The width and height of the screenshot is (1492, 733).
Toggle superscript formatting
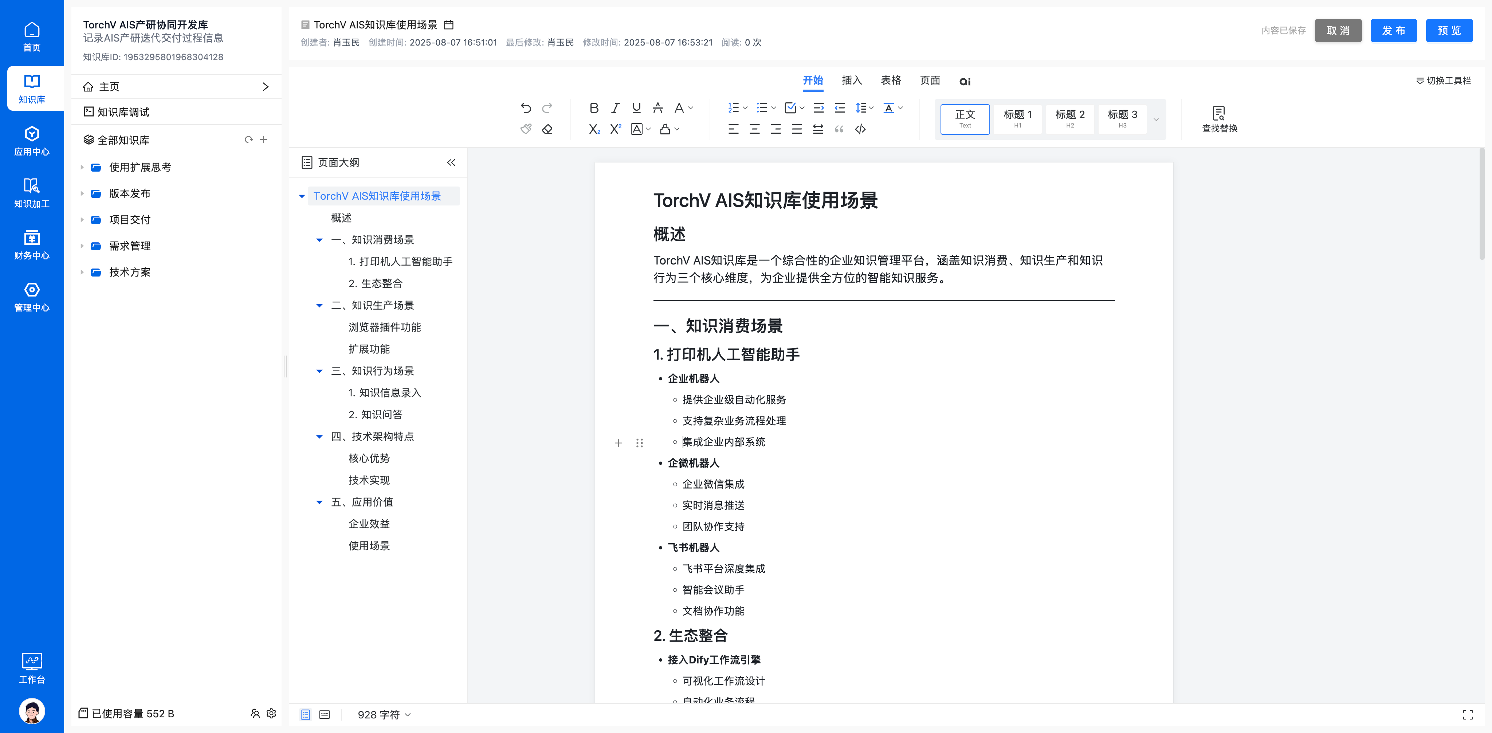615,129
